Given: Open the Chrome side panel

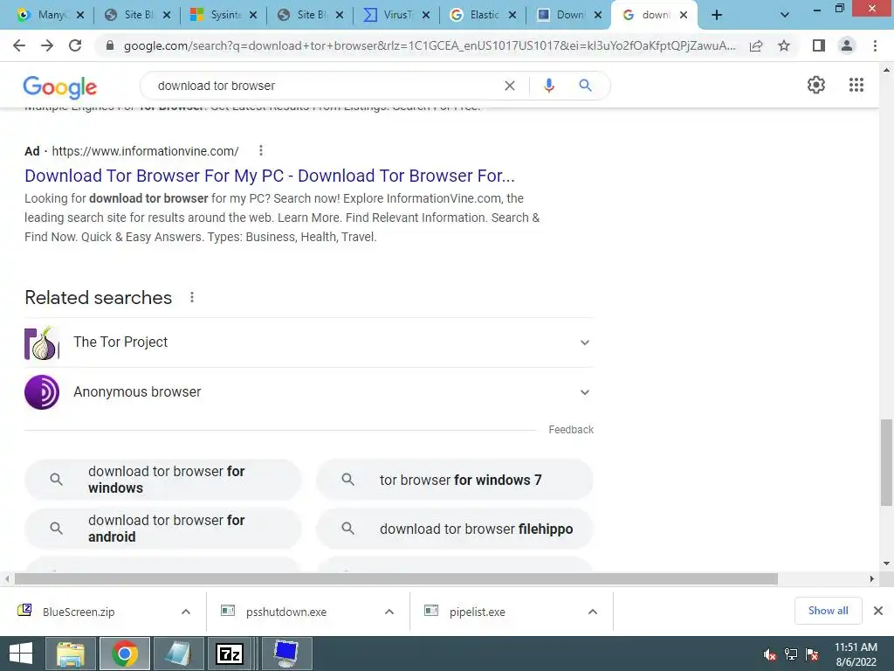Looking at the screenshot, I should pos(819,45).
